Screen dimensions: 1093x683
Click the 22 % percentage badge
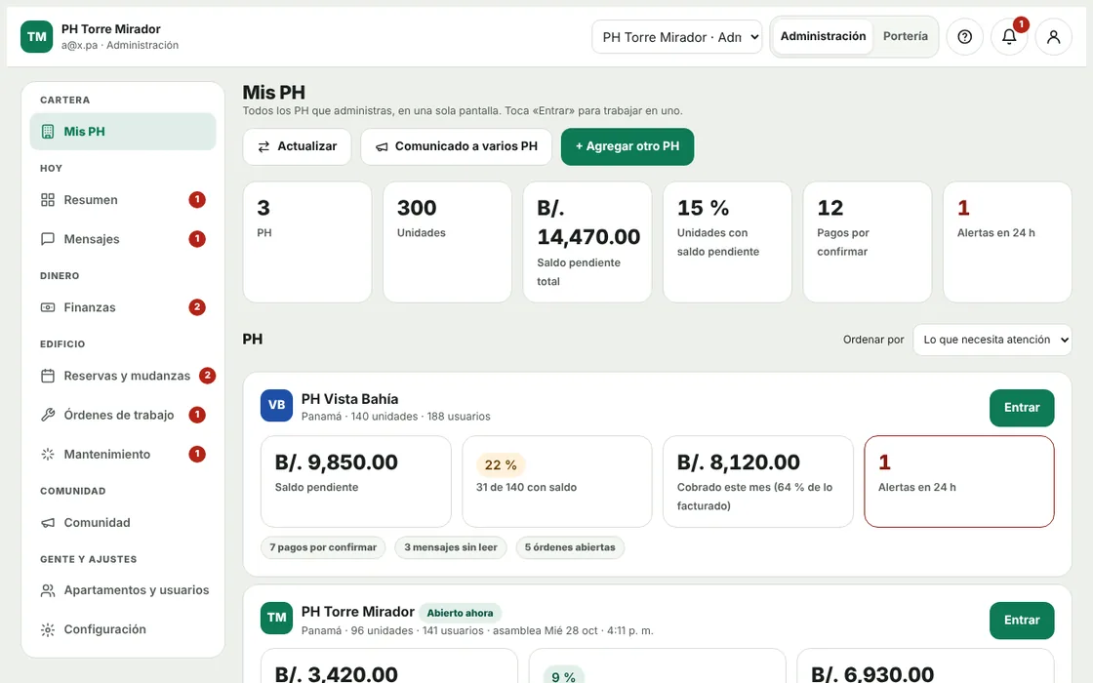501,464
